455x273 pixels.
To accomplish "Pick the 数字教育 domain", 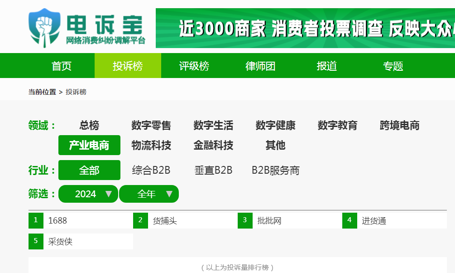I will point(337,125).
